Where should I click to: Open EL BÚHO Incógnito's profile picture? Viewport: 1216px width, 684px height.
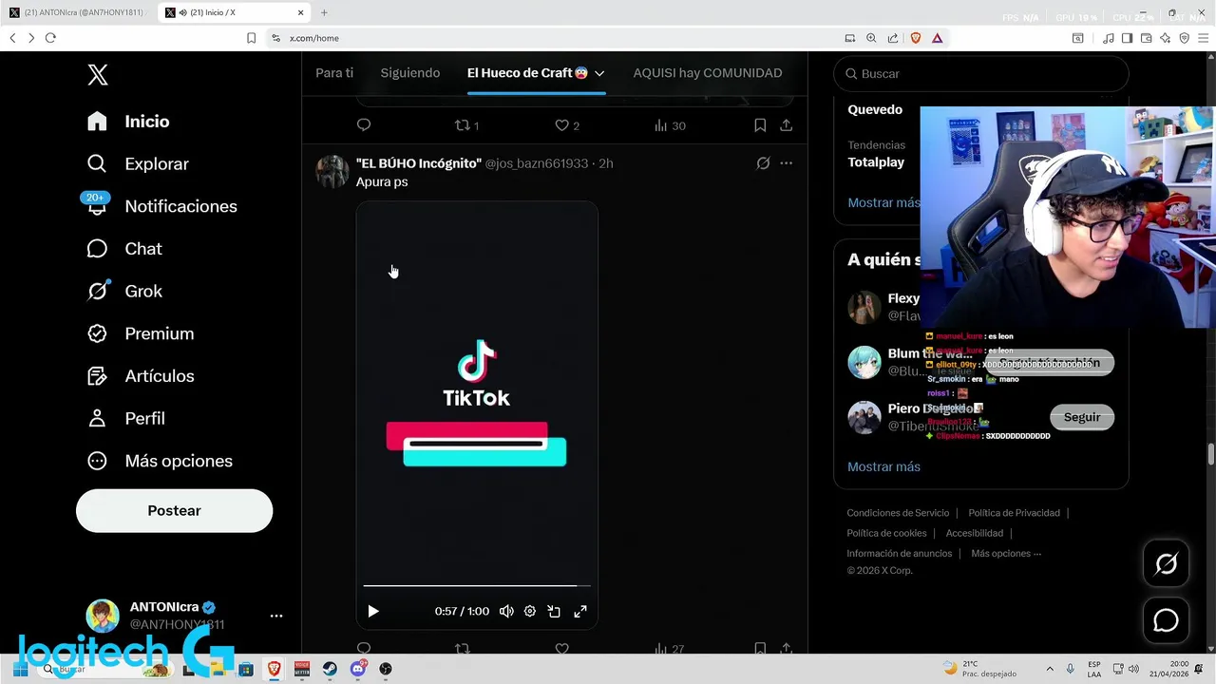pos(332,172)
